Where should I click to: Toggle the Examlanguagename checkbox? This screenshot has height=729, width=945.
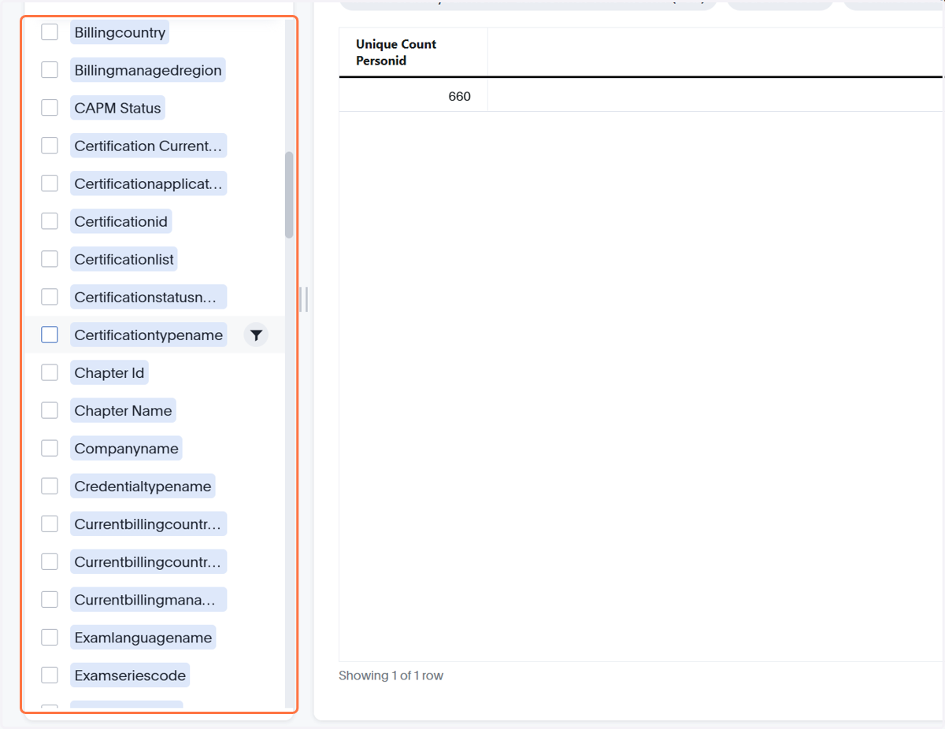coord(50,637)
